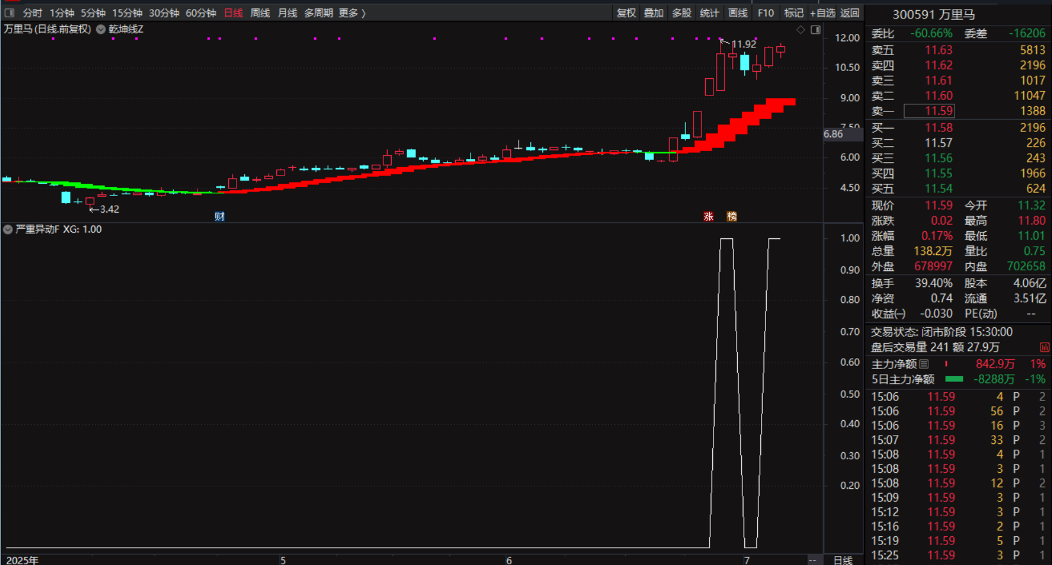Image resolution: width=1052 pixels, height=565 pixels.
Task: Open the 主力净额 detail list icon
Action: point(924,364)
